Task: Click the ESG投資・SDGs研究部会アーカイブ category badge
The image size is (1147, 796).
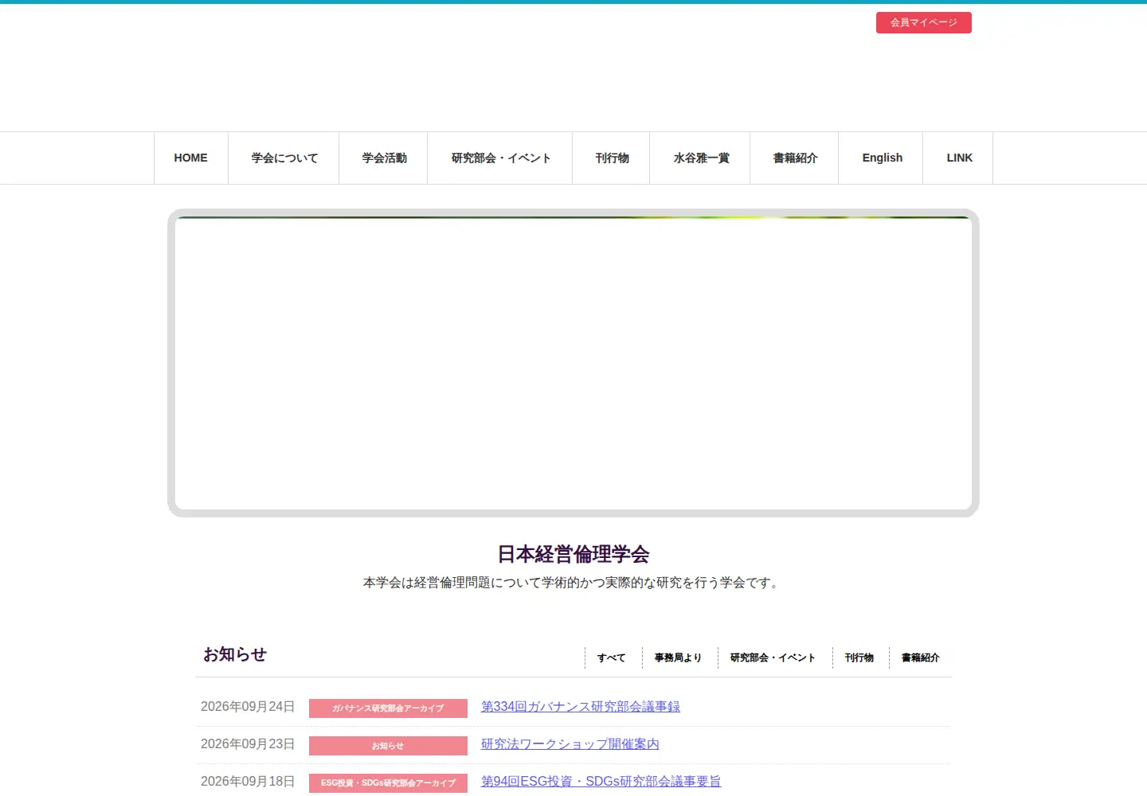Action: click(388, 782)
